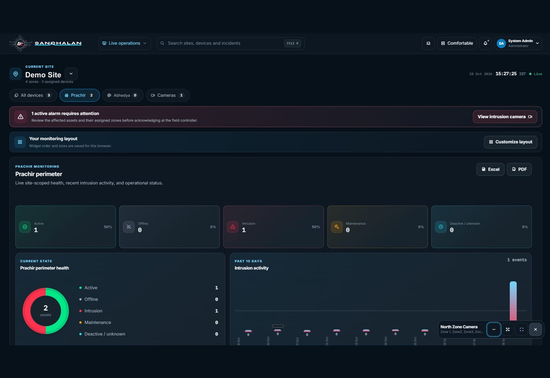Expand the System Admin account menu

point(518,43)
